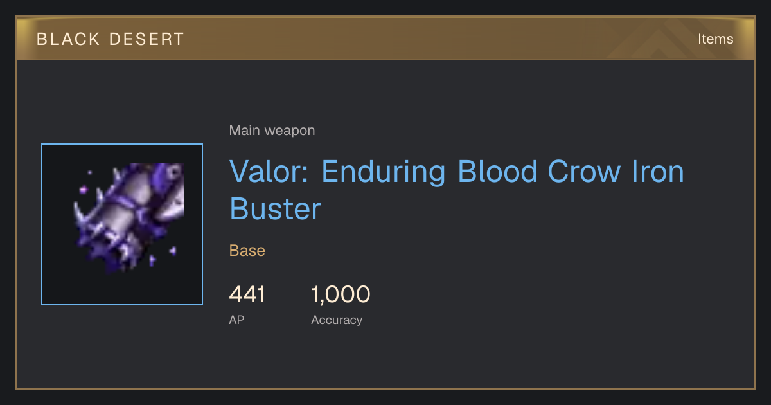Click the purple spiked gauntlet artwork
Screen dimensions: 771x405
click(128, 219)
